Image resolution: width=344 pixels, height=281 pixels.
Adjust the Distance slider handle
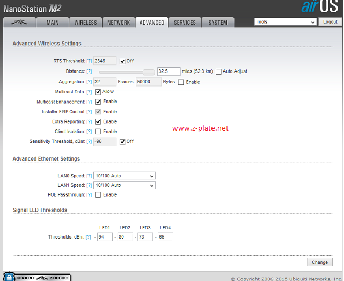[149, 71]
